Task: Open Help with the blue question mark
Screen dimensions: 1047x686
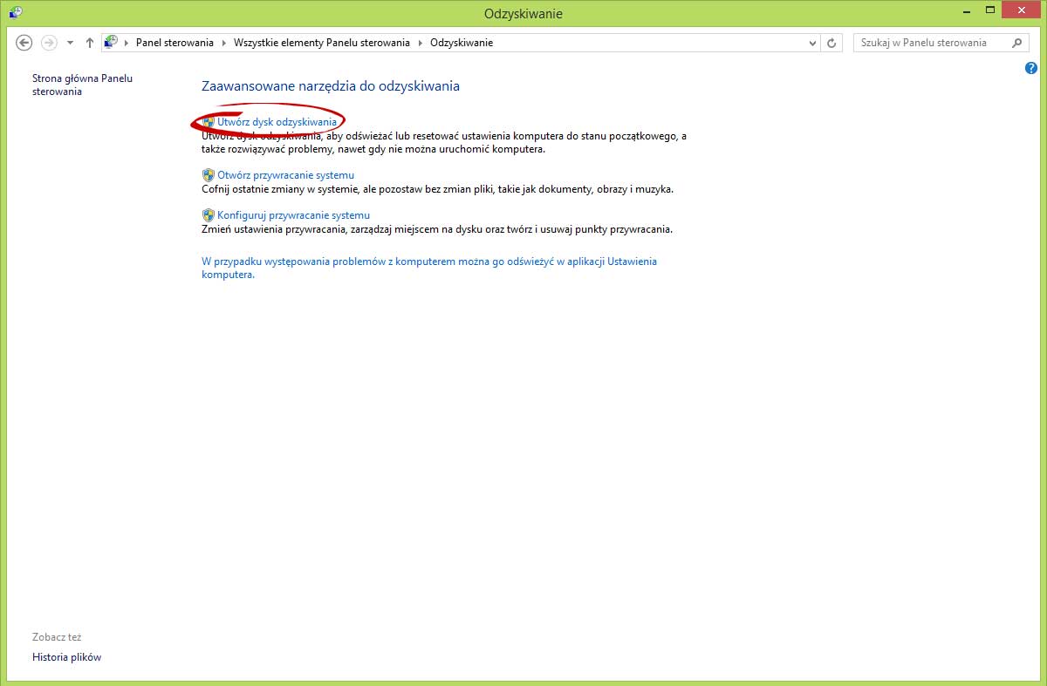Action: (1031, 68)
